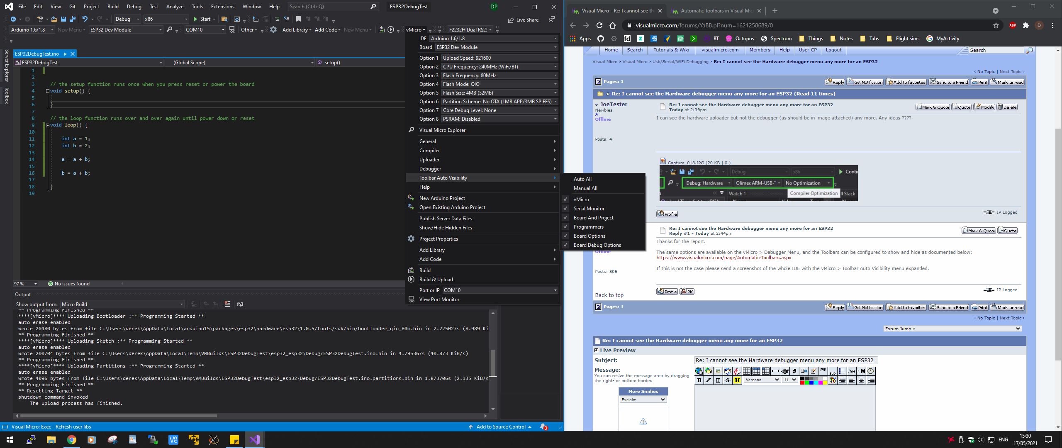The image size is (1062, 448).
Task: Click the Build & Upload play icon in toolbar
Action: click(x=391, y=30)
